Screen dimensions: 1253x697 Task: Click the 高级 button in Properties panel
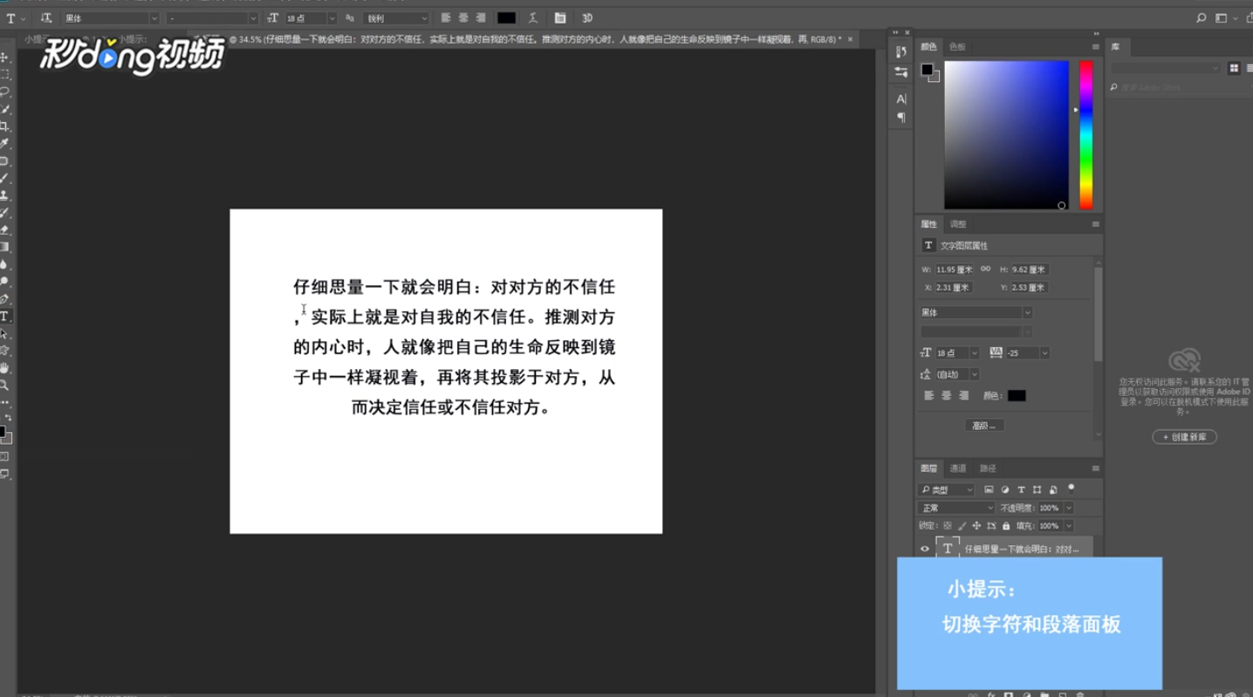(983, 425)
